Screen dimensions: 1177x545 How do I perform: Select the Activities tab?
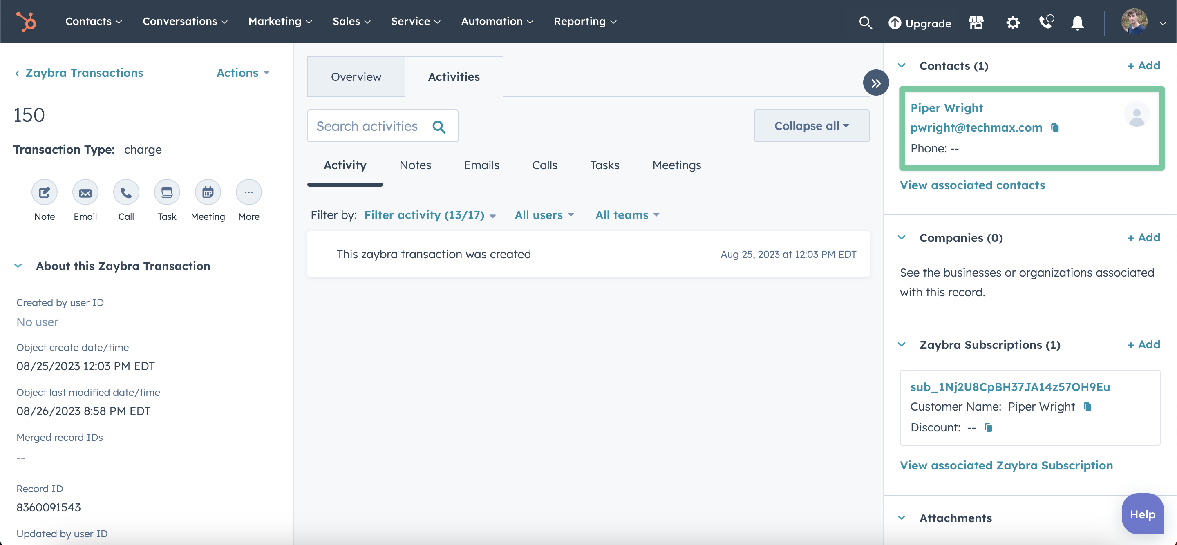[454, 77]
